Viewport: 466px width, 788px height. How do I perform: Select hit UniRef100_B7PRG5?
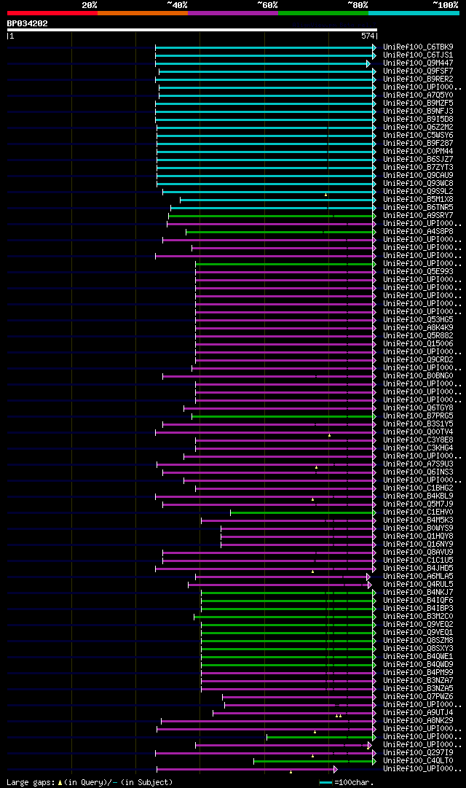[418, 416]
